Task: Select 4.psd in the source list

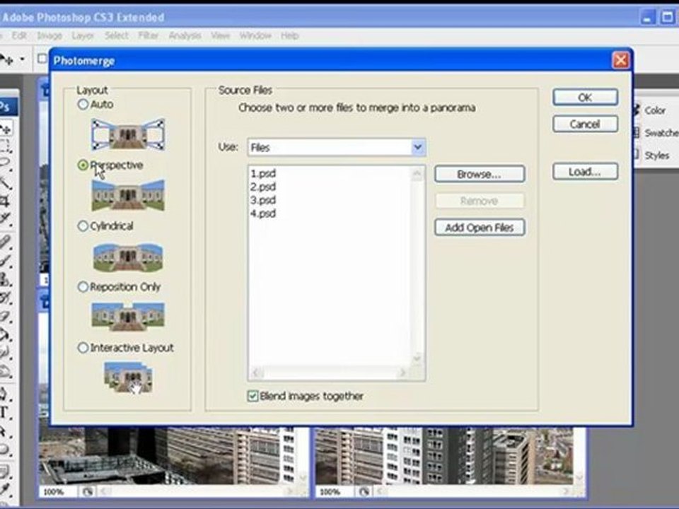Action: (x=263, y=213)
